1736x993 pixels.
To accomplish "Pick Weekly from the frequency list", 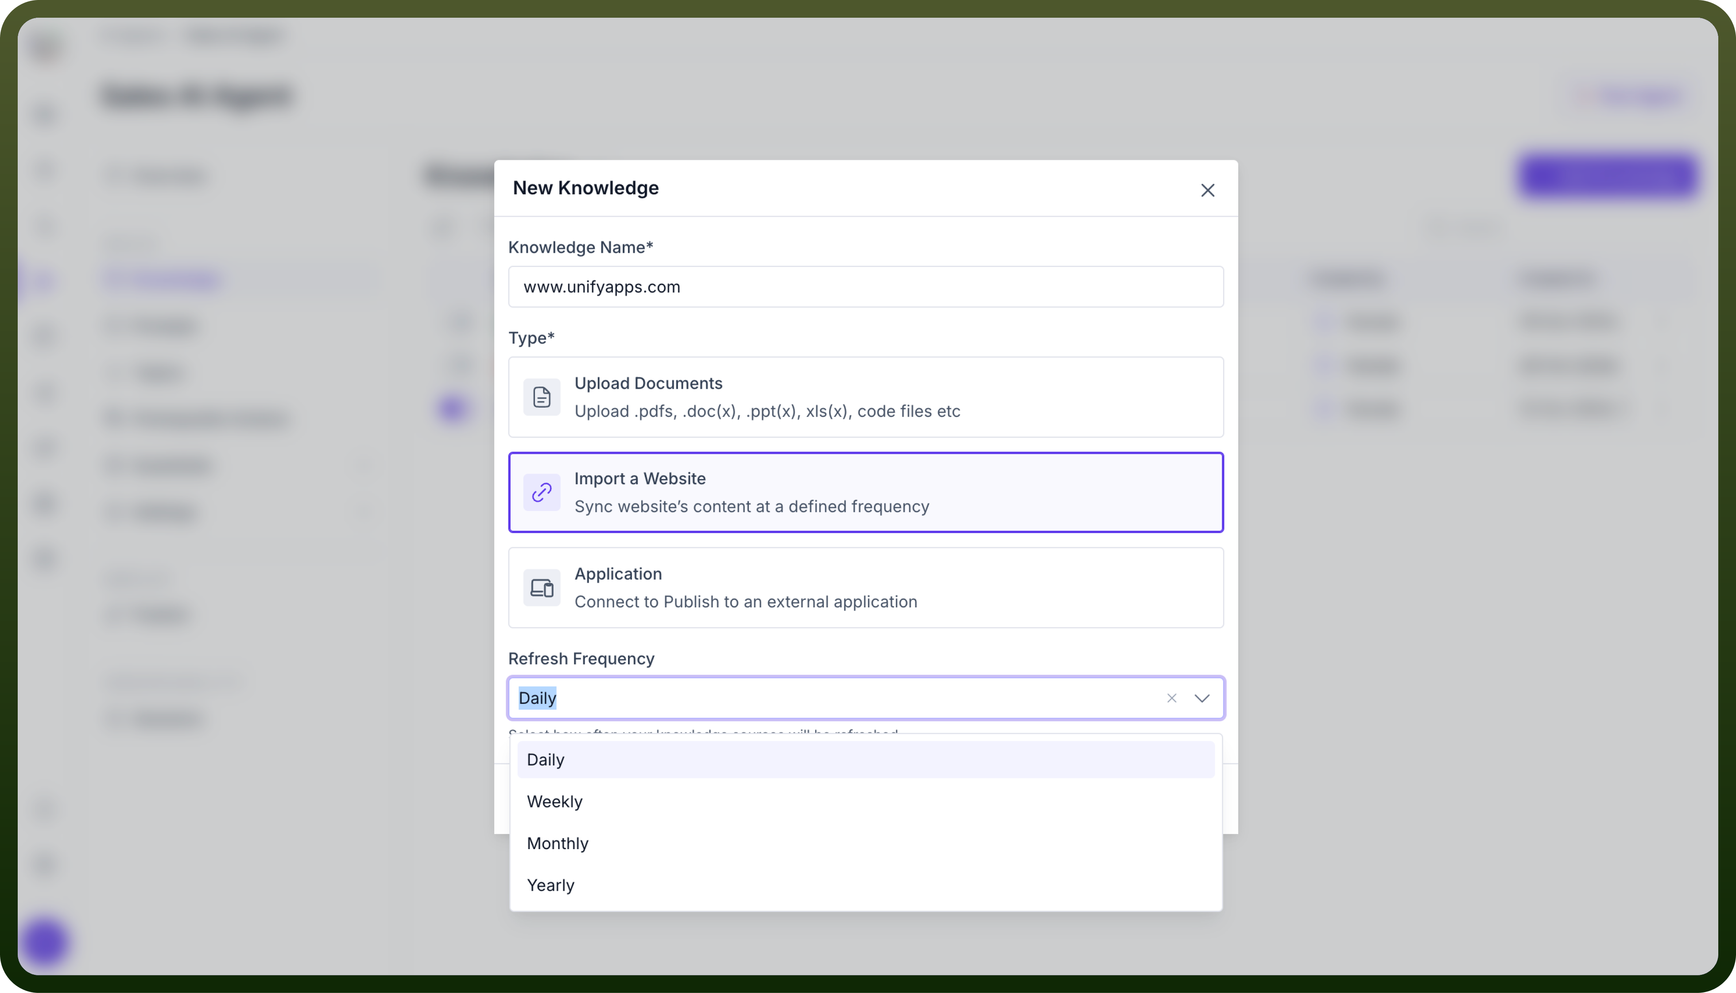I will pyautogui.click(x=866, y=801).
